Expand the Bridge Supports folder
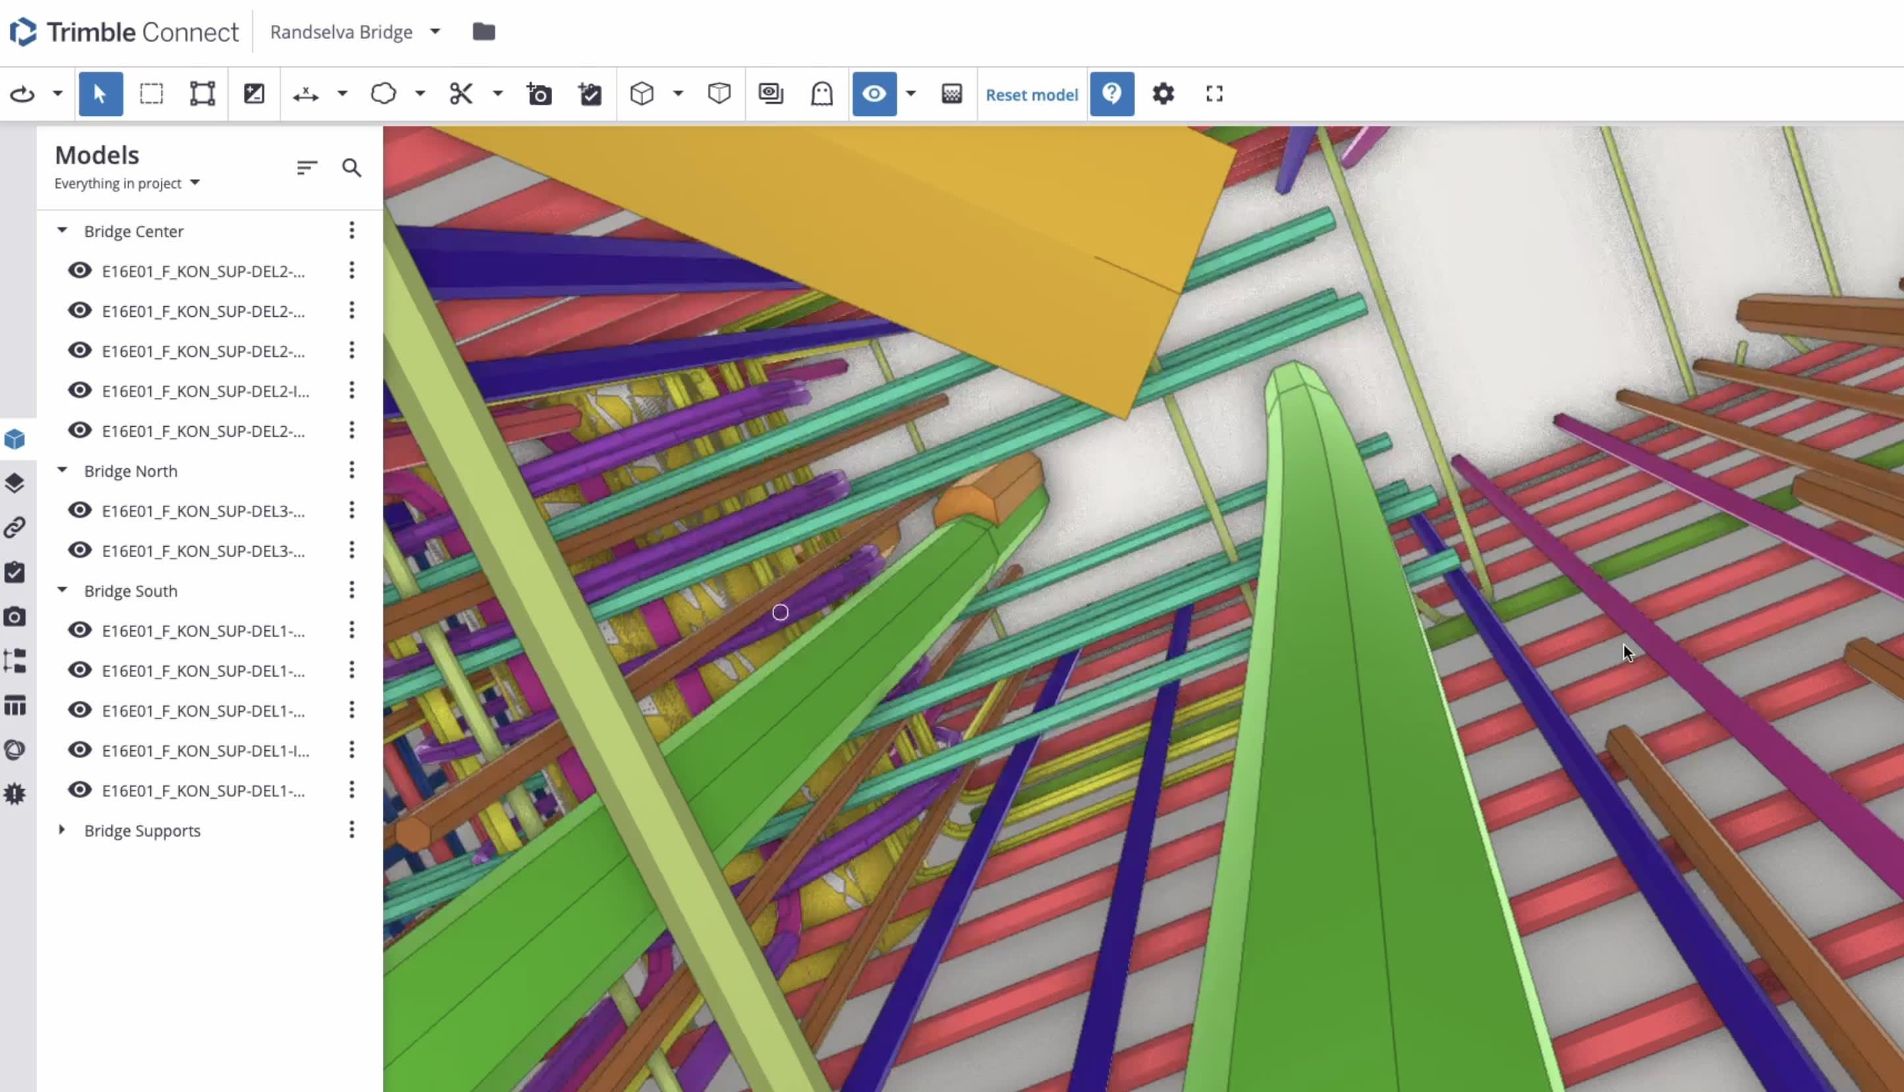1904x1092 pixels. tap(63, 831)
